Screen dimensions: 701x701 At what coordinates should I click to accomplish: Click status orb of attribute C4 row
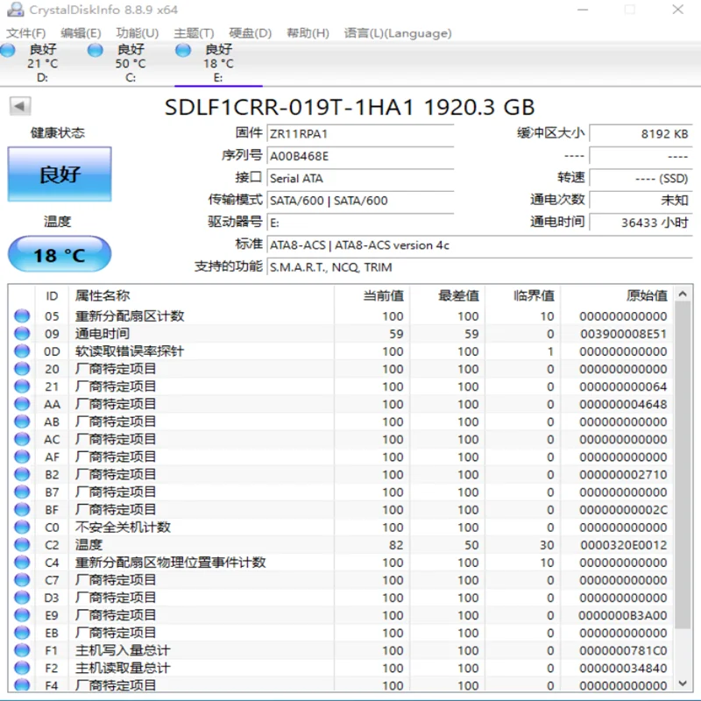point(22,563)
